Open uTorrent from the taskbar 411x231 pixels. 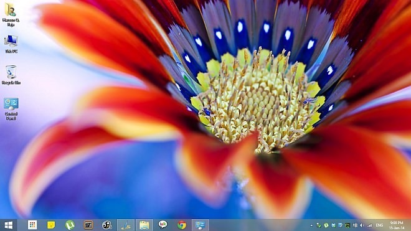coord(70,225)
